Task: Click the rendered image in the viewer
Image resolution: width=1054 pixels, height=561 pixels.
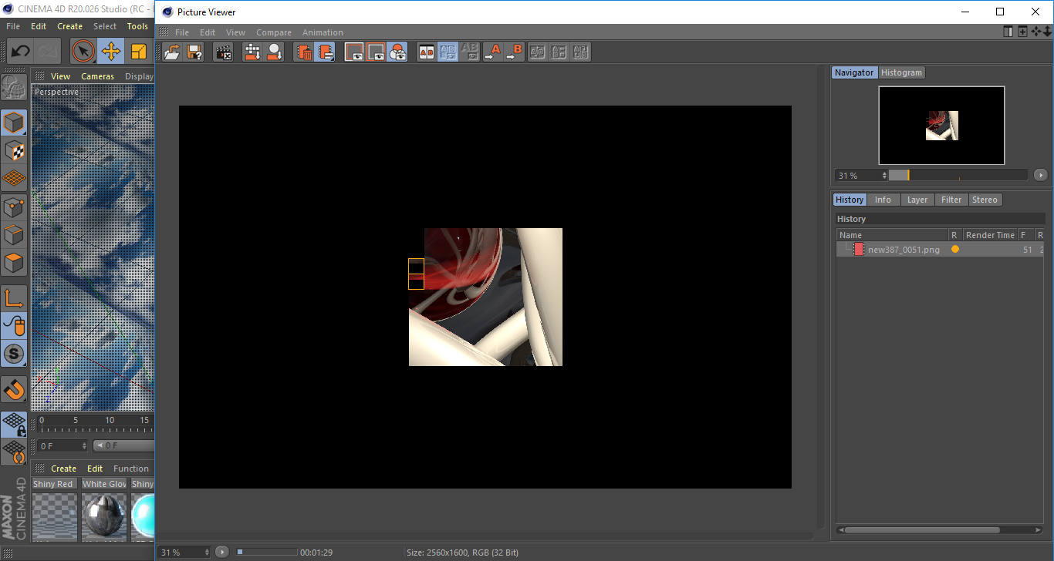Action: point(485,297)
